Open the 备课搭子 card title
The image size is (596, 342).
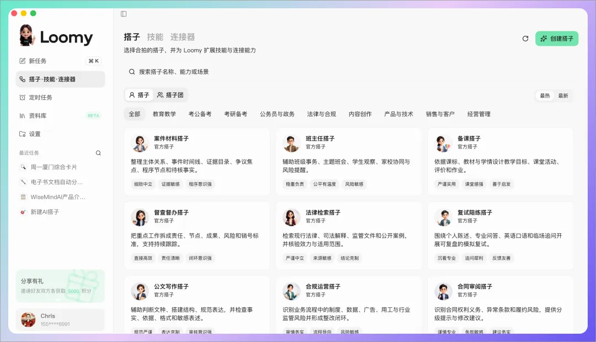click(x=469, y=138)
